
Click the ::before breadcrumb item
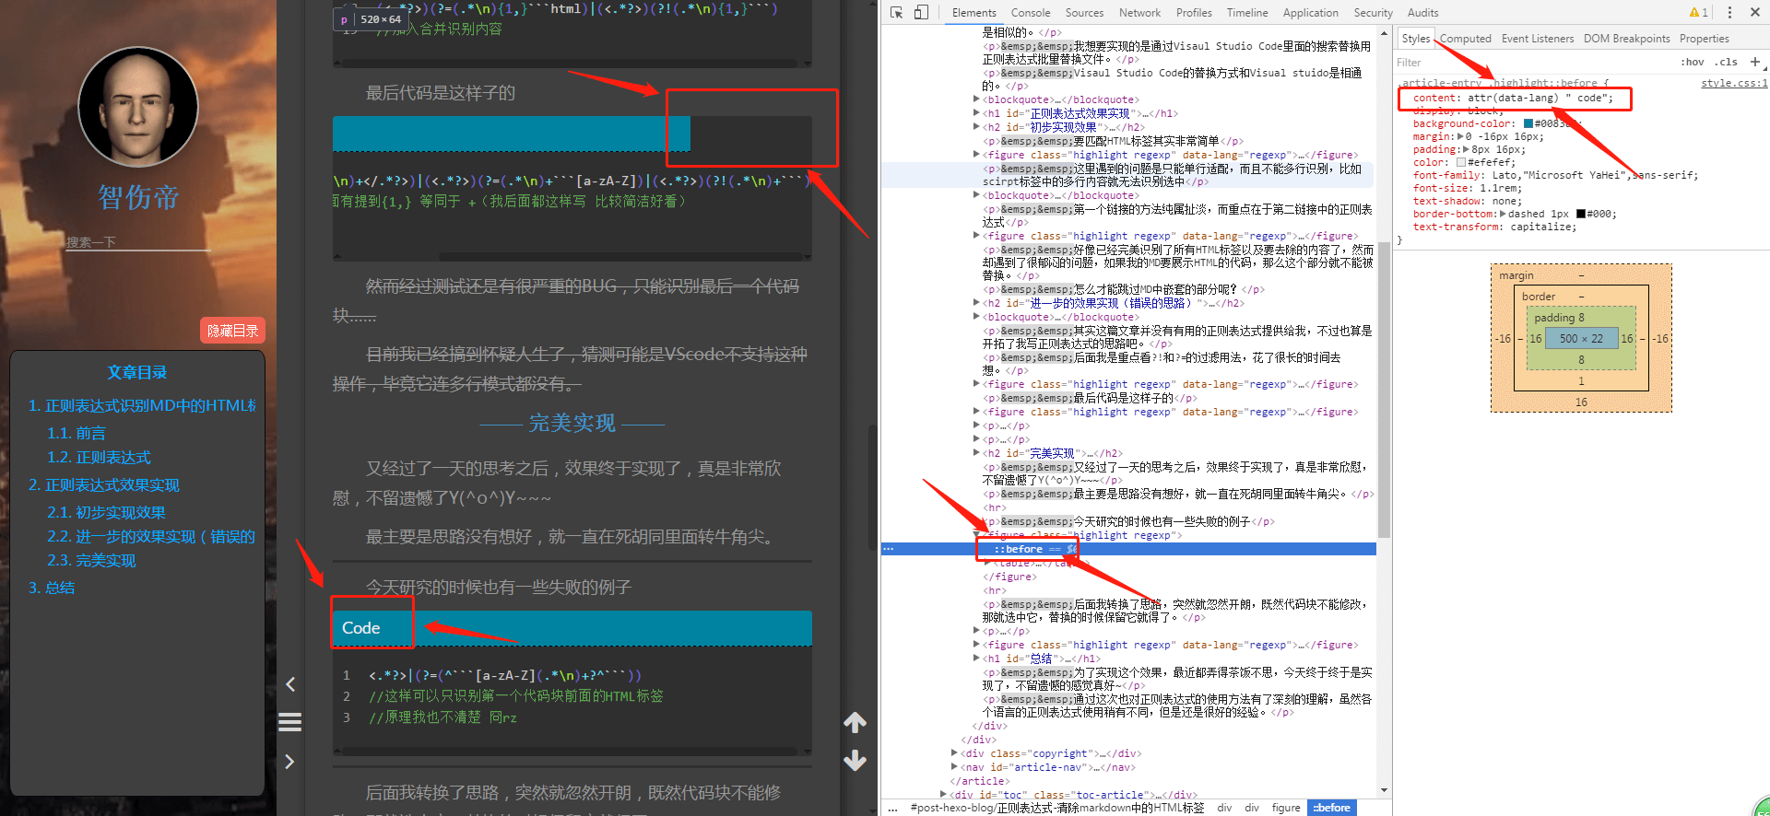(1331, 808)
